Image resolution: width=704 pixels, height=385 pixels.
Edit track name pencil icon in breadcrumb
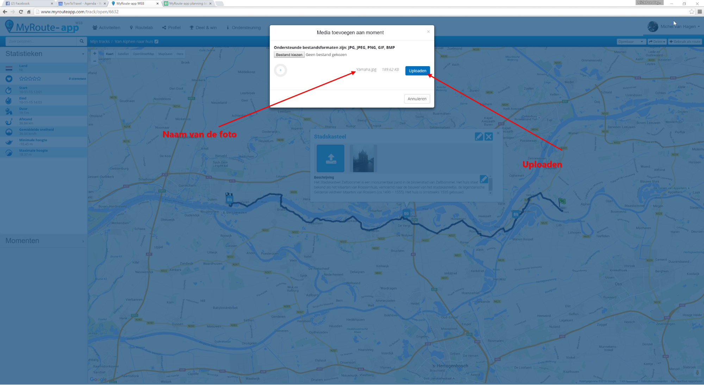(x=157, y=42)
